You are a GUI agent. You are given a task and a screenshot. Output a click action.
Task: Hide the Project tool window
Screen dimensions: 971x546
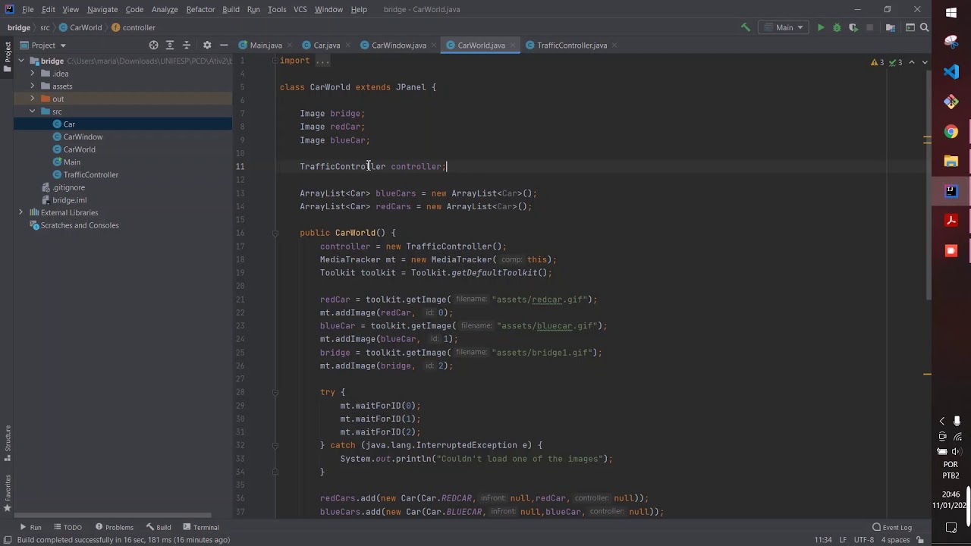pyautogui.click(x=223, y=45)
